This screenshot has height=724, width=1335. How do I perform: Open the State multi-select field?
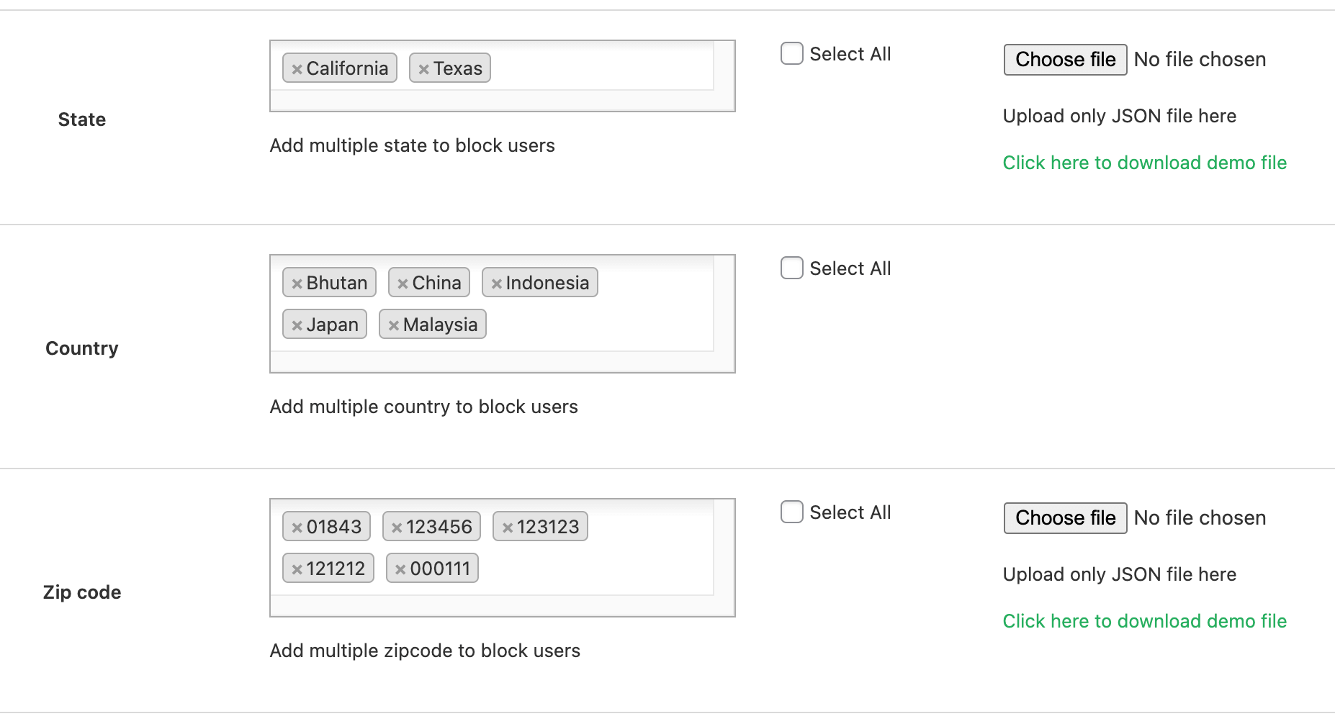598,69
